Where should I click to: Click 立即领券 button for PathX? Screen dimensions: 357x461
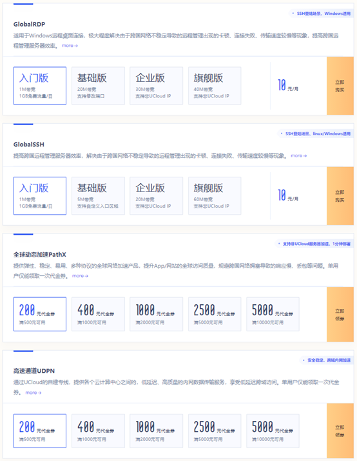click(x=340, y=315)
